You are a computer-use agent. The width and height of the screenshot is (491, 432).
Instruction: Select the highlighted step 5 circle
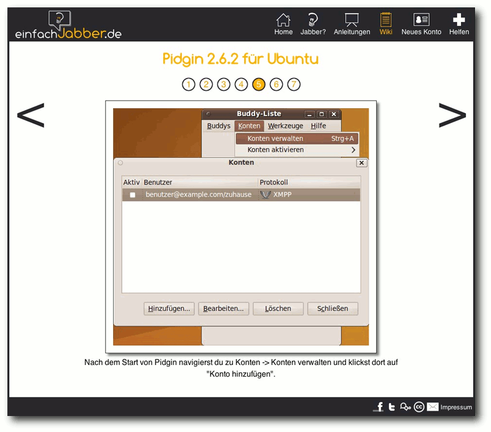(x=259, y=84)
